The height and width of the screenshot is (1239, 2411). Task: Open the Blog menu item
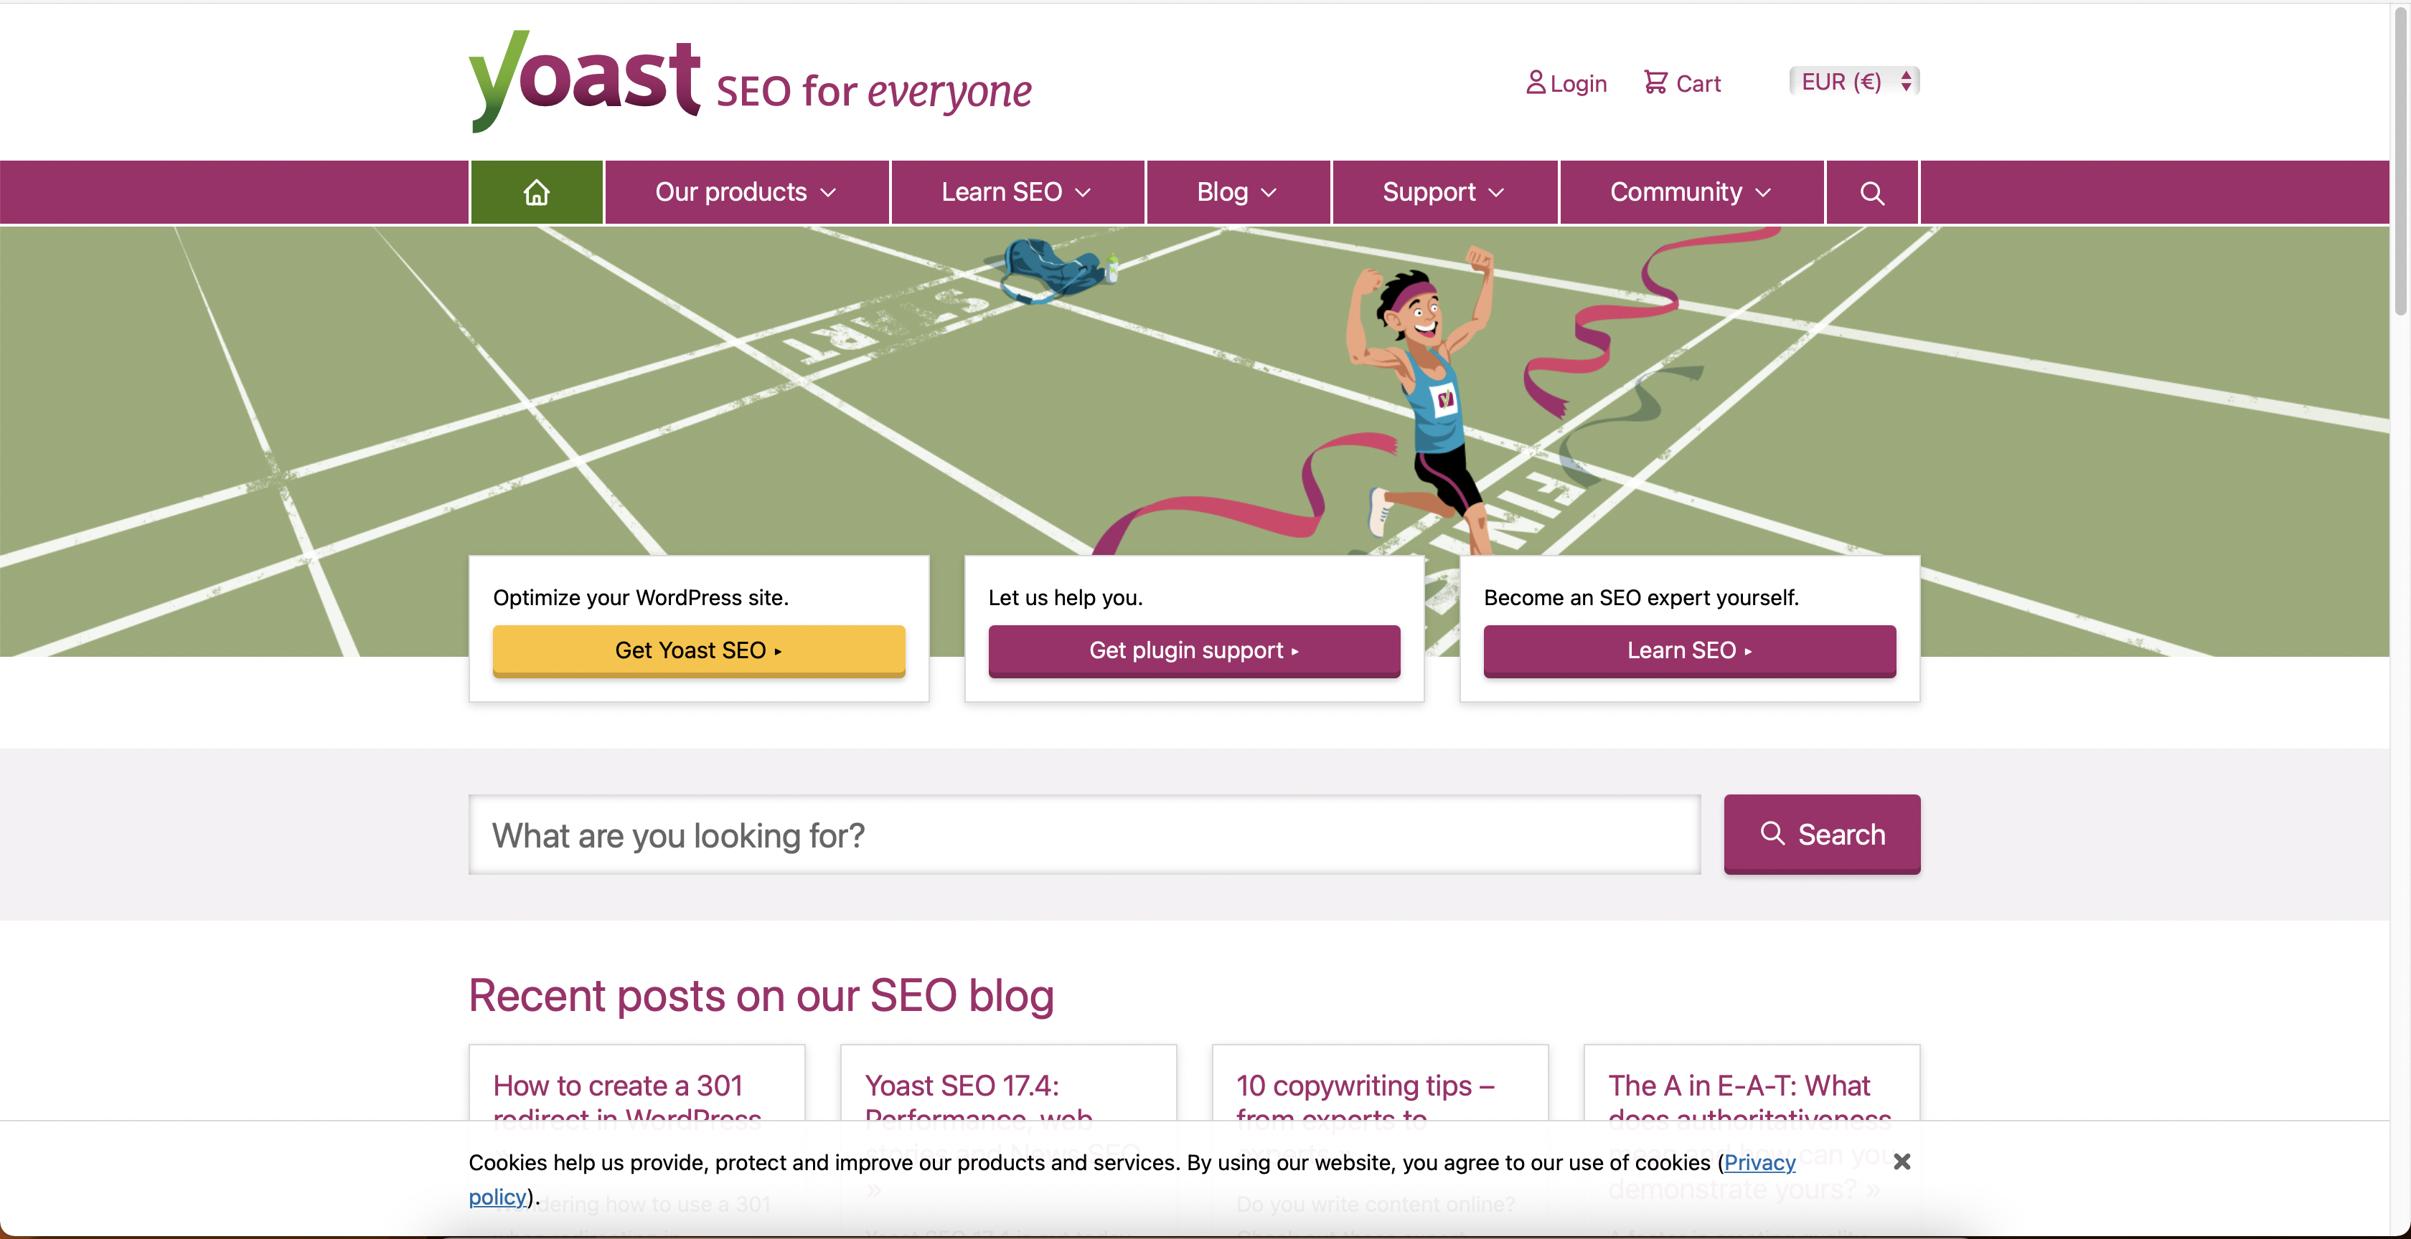(1237, 193)
